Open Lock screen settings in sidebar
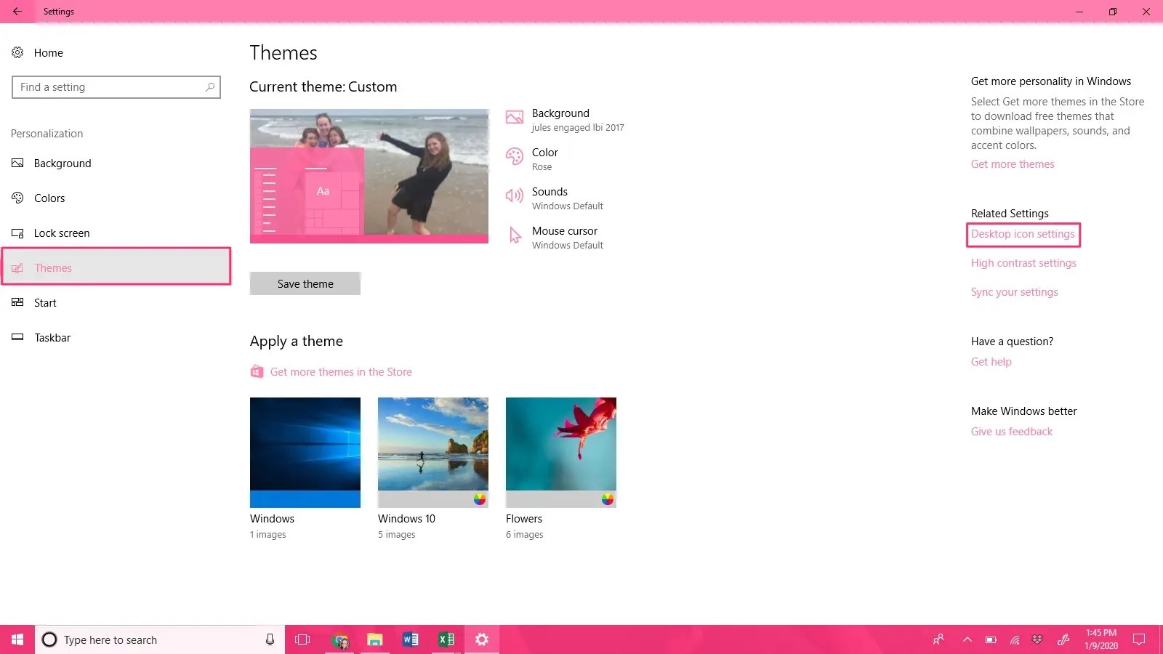 click(x=116, y=233)
